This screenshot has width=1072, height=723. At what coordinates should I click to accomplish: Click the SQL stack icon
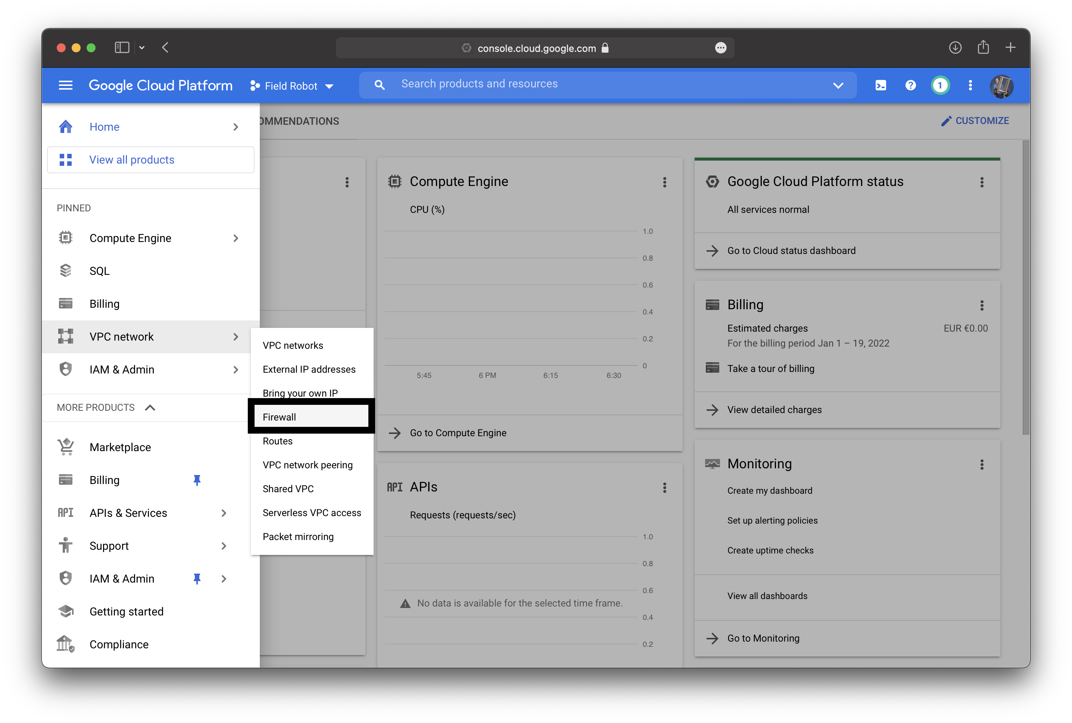tap(65, 271)
